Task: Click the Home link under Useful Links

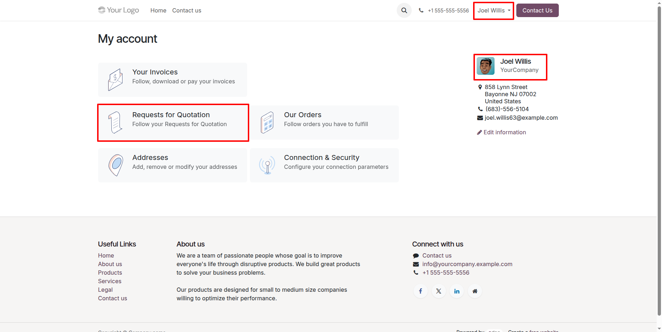Action: (106, 255)
